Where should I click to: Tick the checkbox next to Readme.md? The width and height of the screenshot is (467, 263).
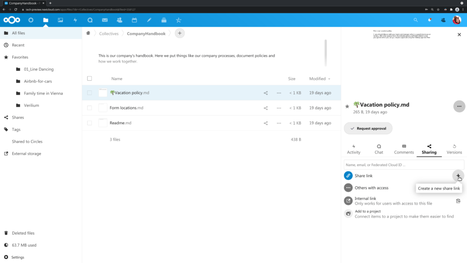[x=89, y=123]
